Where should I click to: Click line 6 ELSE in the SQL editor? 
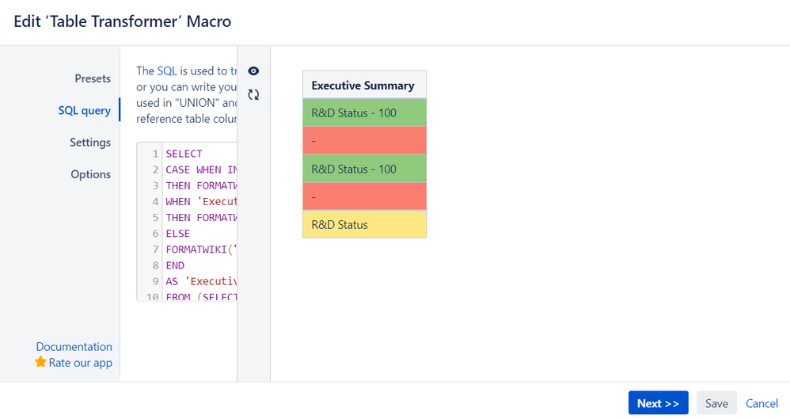pos(178,234)
